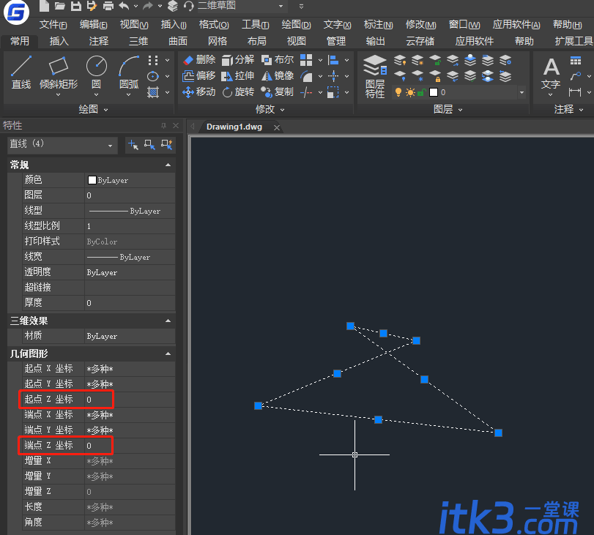This screenshot has width=594, height=535.
Task: Click the 透明度 ByLayer value
Action: (x=130, y=272)
